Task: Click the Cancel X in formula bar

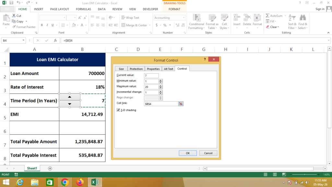Action: coord(38,40)
